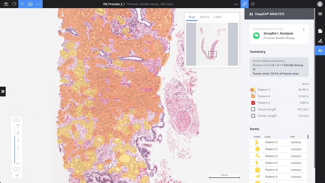Switch to the Label tab
325x183 pixels.
[217, 17]
